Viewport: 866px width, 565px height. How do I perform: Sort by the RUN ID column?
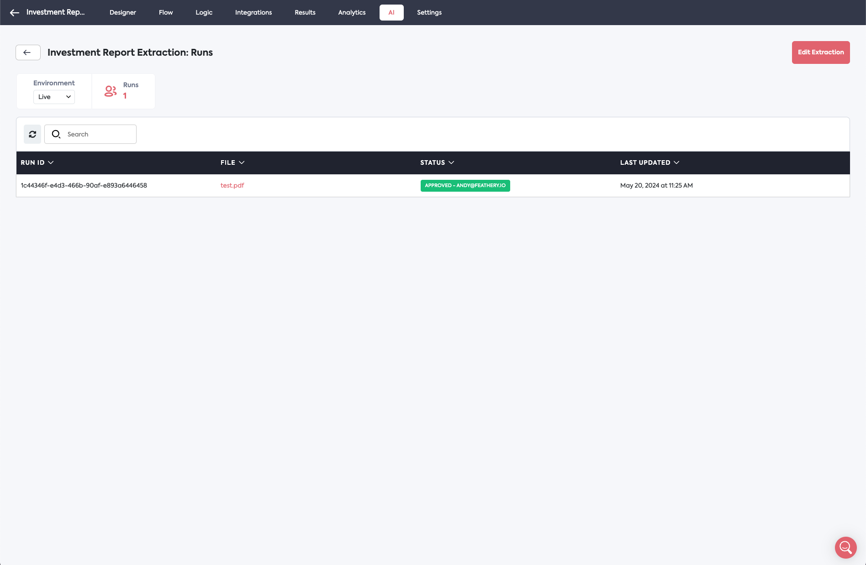point(37,162)
